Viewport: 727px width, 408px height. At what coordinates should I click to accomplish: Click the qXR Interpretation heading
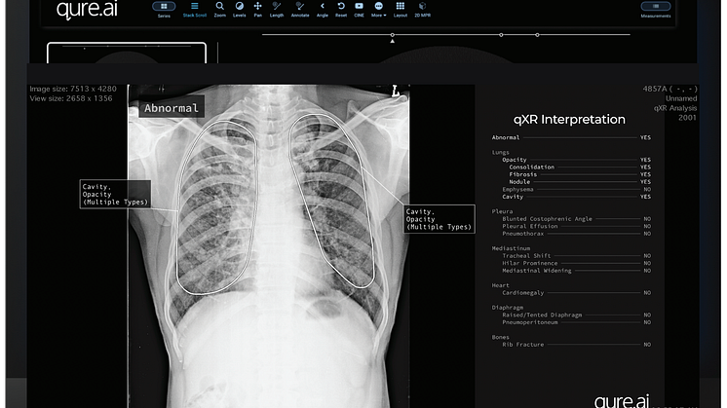569,119
